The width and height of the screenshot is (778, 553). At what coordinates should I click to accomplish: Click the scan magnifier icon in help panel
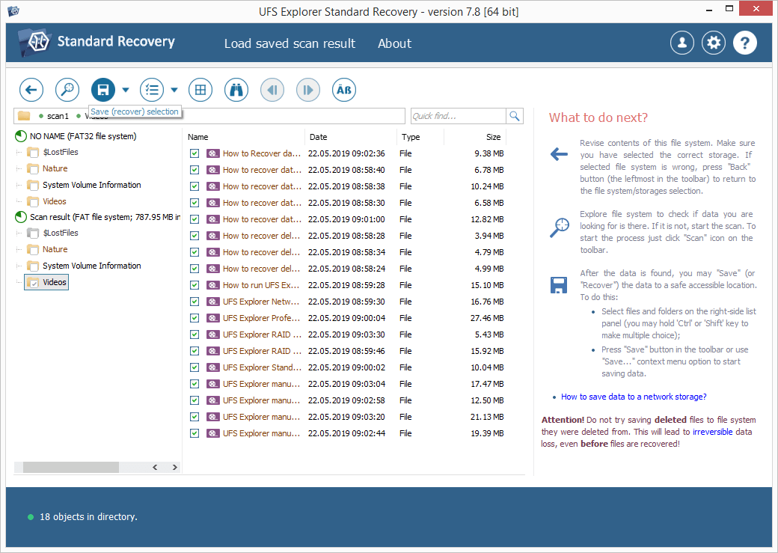(x=560, y=227)
